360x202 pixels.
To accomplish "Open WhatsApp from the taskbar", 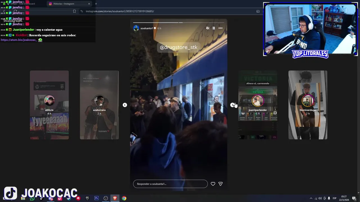I will pyautogui.click(x=32, y=198).
